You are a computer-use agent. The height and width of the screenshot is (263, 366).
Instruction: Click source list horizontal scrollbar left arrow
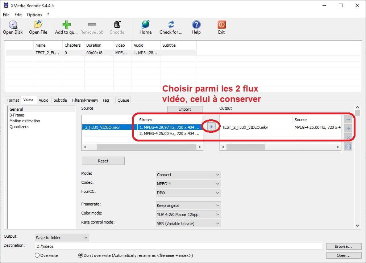coord(85,147)
